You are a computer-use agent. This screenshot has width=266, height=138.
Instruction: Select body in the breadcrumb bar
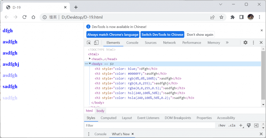101,111
